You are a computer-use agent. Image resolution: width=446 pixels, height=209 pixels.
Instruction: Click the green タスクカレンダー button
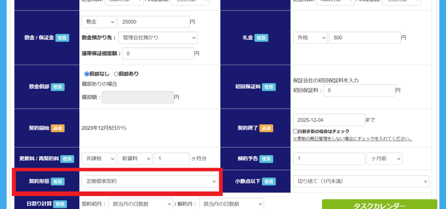(x=379, y=205)
